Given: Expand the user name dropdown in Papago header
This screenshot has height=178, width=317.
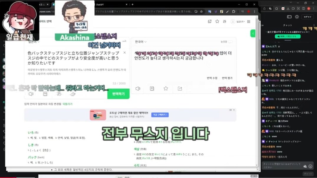Looking at the screenshot, I should (x=241, y=21).
